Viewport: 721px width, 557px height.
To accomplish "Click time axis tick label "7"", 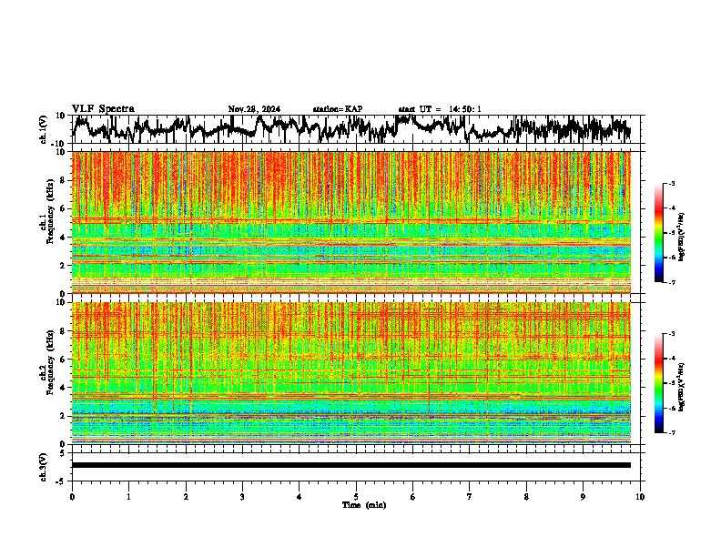I will click(470, 497).
